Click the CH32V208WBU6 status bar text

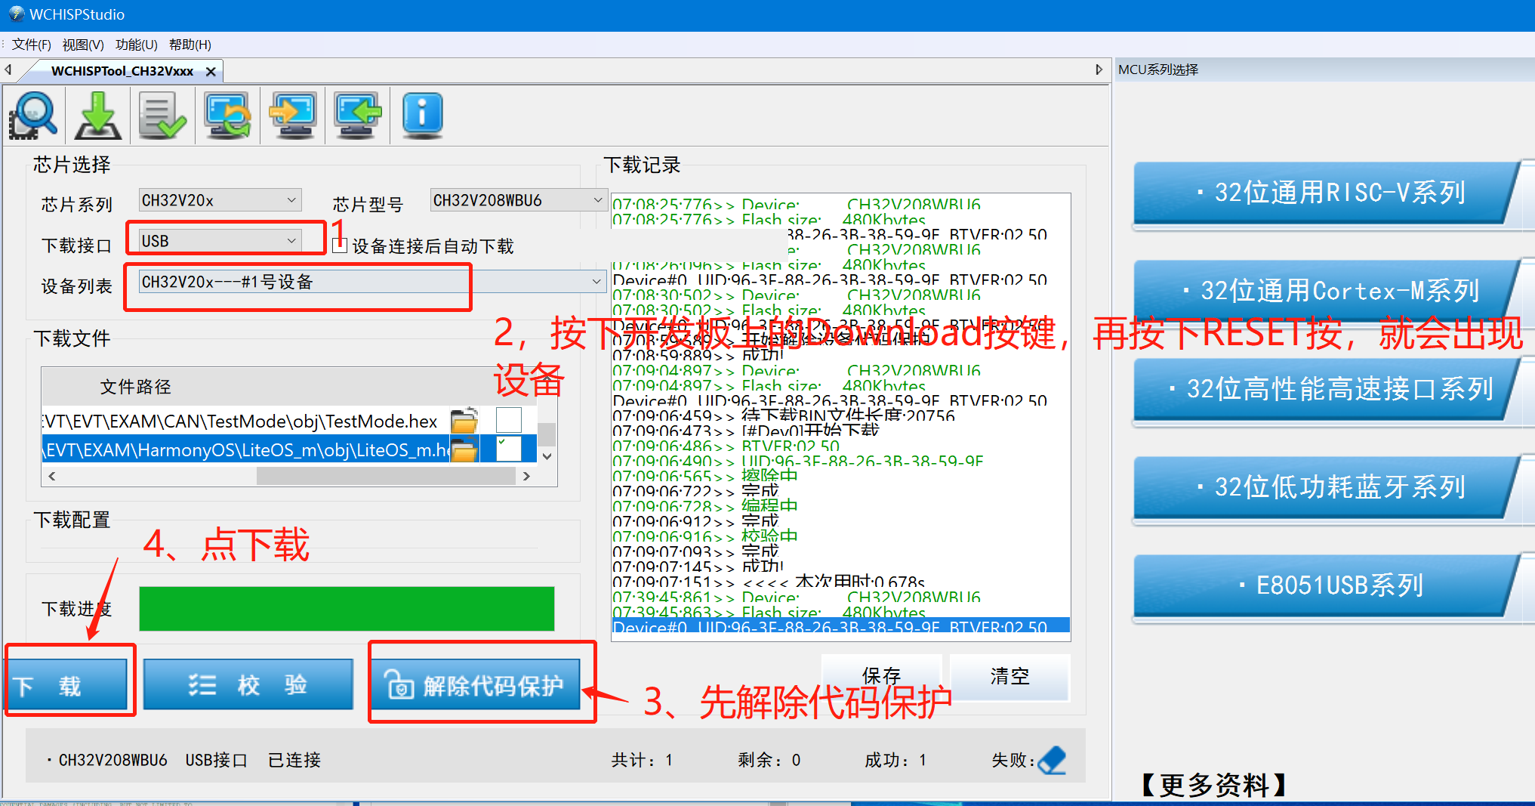(113, 760)
